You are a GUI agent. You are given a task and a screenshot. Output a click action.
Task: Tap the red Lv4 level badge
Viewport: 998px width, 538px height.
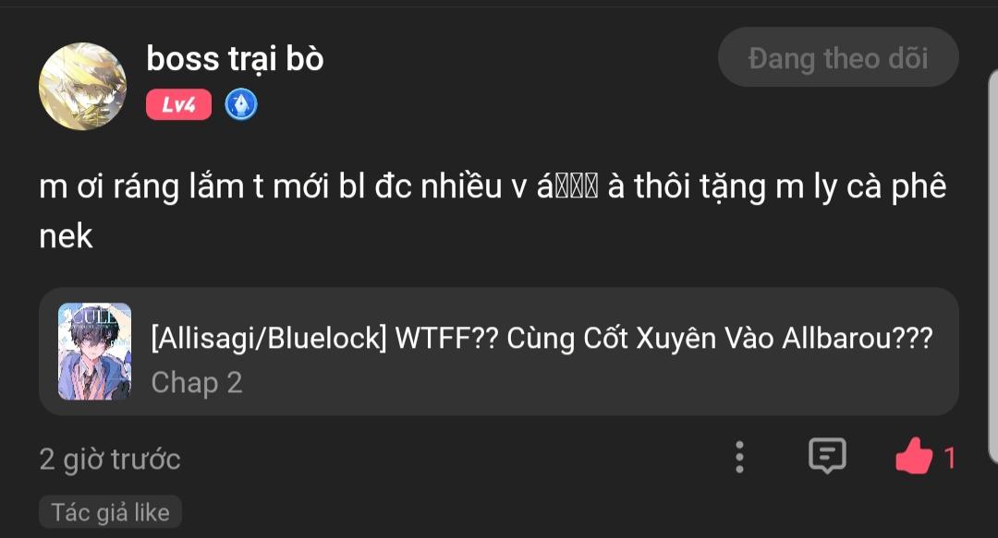pos(179,104)
